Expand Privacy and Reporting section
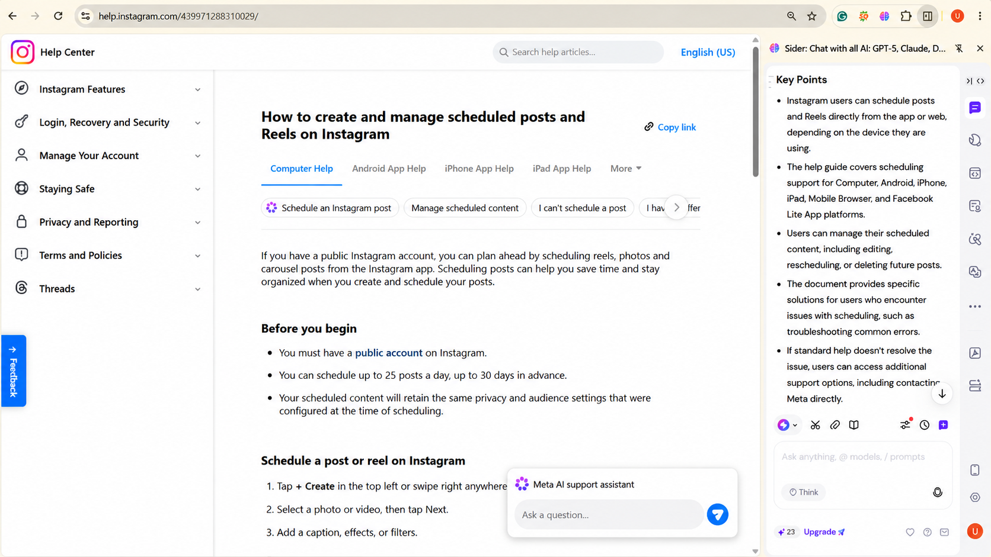 [x=107, y=222]
